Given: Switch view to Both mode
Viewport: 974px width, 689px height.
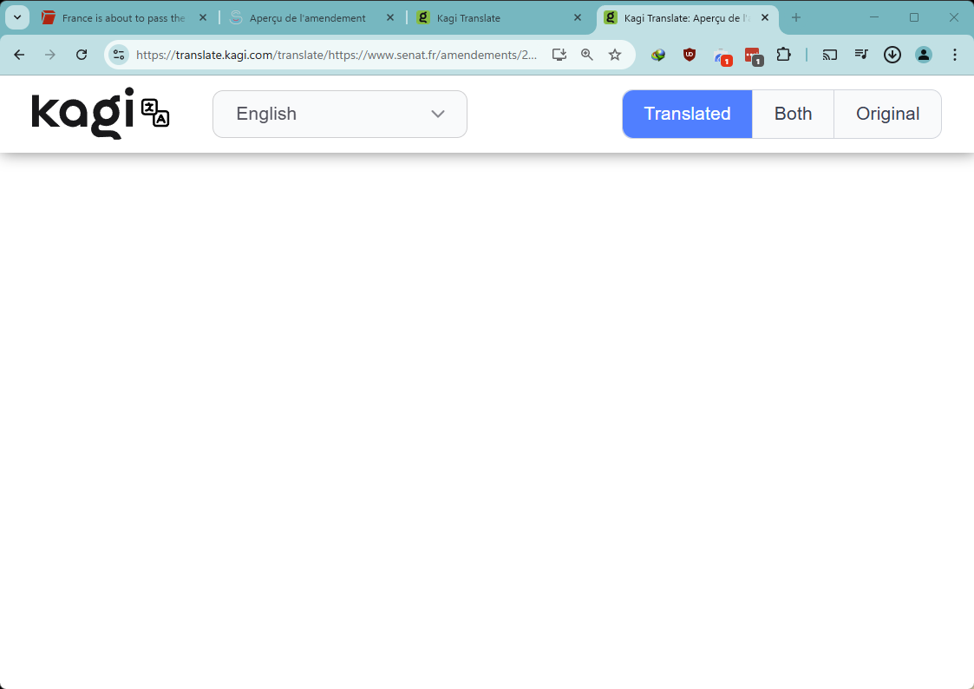Looking at the screenshot, I should (x=793, y=114).
